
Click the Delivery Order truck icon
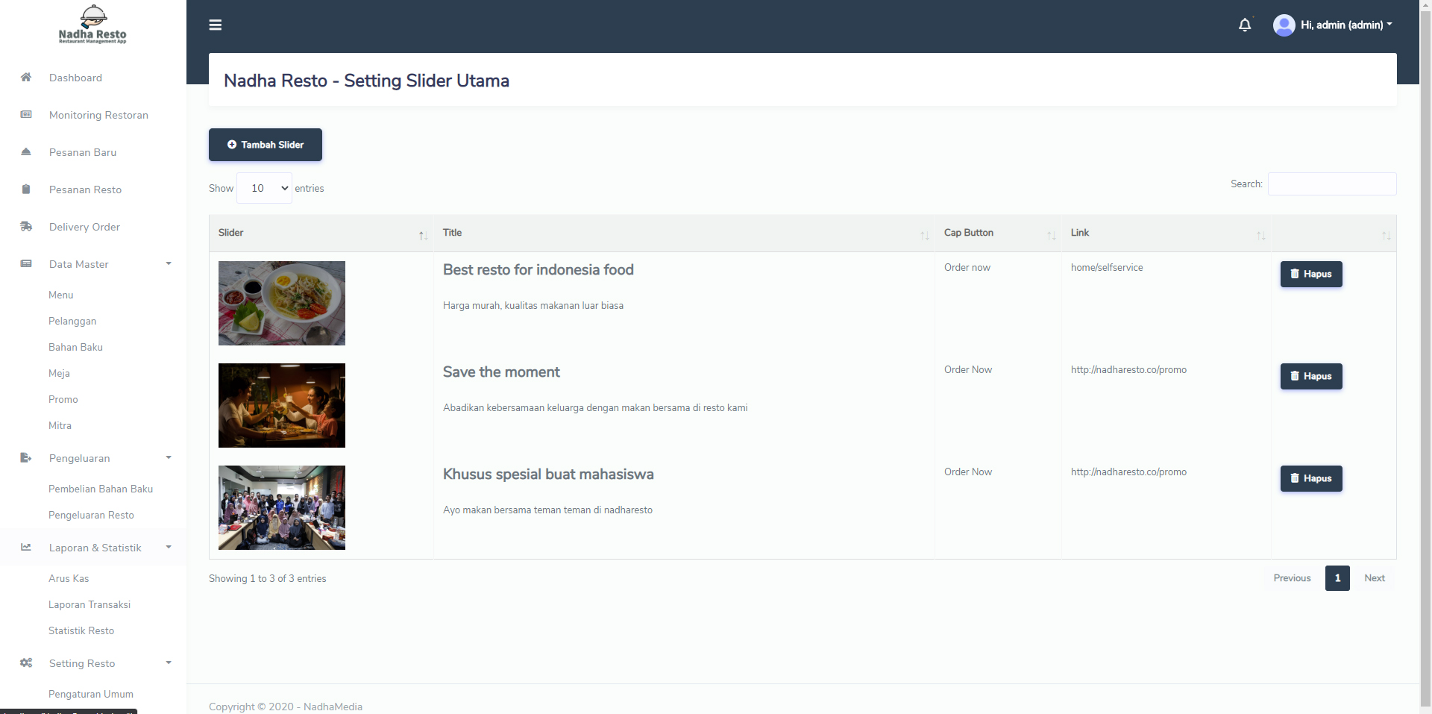tap(26, 227)
